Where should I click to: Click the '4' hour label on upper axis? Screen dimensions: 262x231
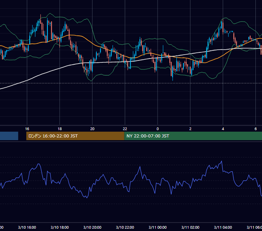(x=223, y=129)
